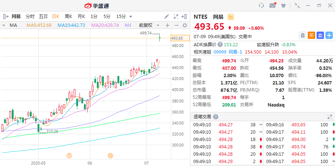
Task: Select the 日K chart tab
Action: click(56, 17)
